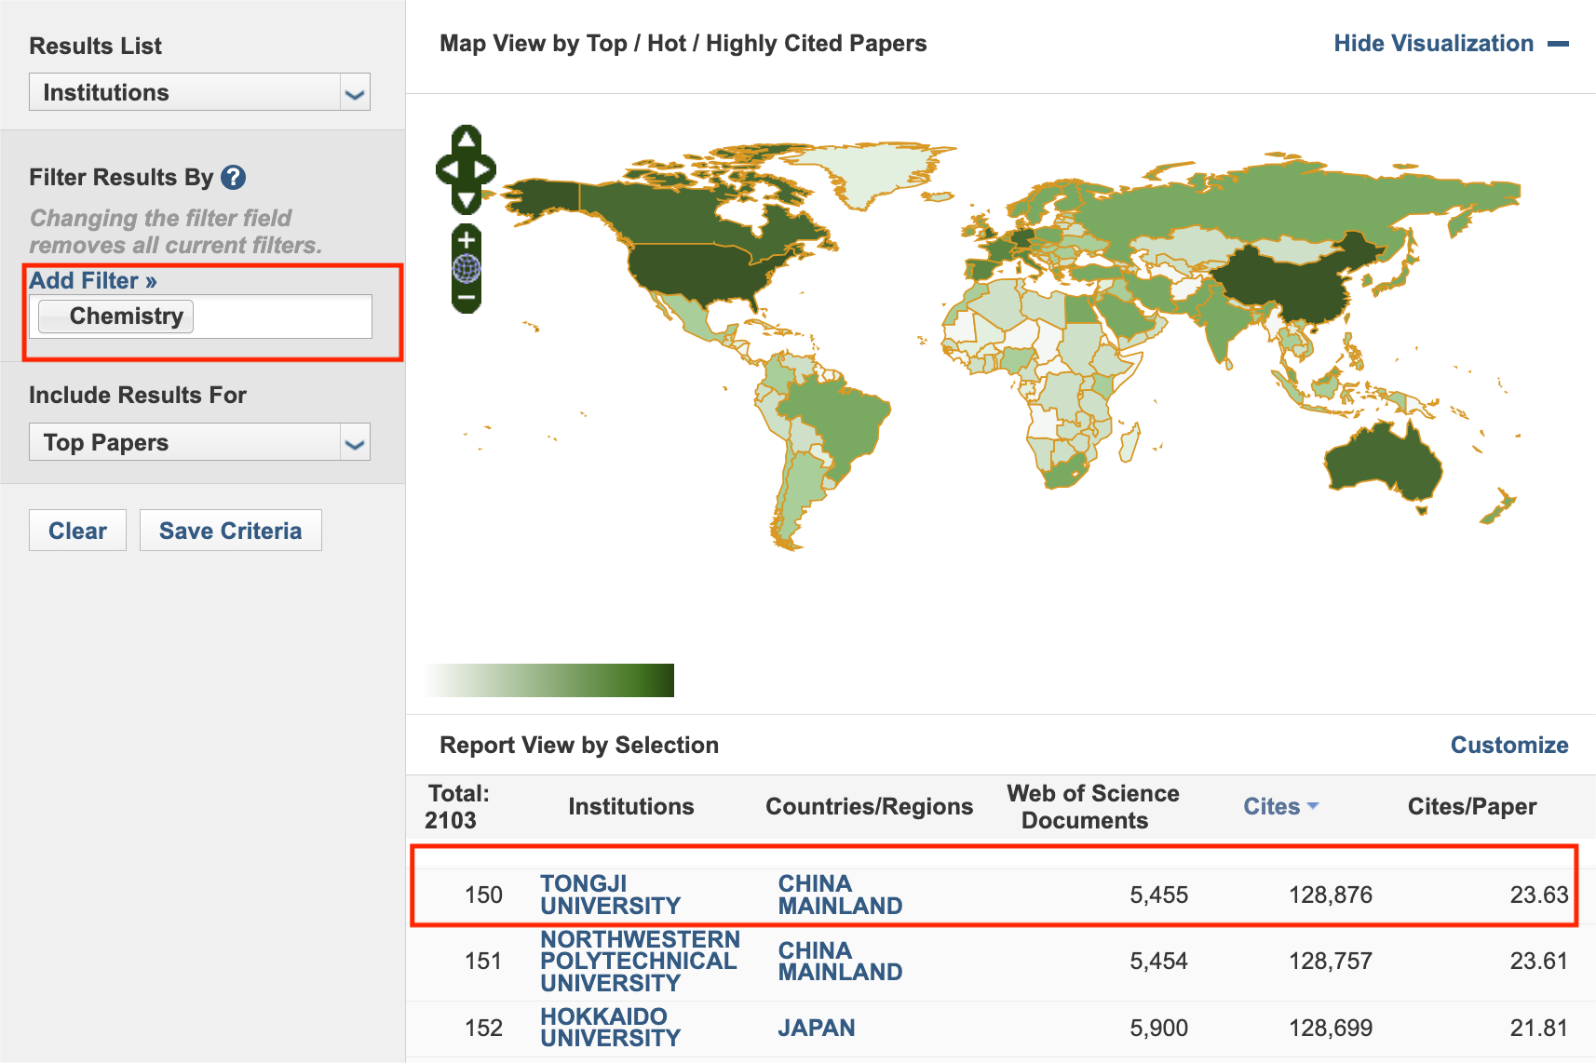The image size is (1596, 1063).
Task: Select Hokkaido University in the results table
Action: [610, 1028]
